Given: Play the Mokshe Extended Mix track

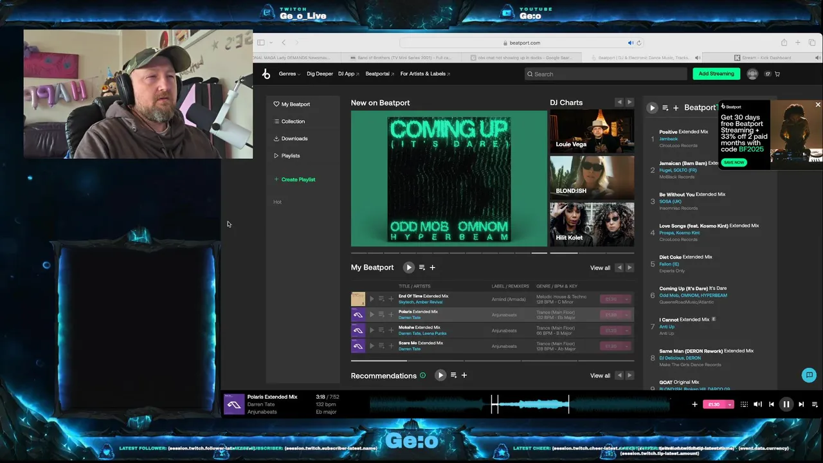Looking at the screenshot, I should (x=372, y=331).
